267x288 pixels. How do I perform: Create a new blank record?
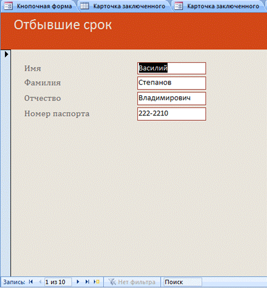click(97, 282)
